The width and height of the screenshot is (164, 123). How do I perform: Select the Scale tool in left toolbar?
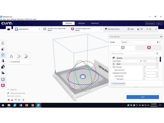click(3, 49)
